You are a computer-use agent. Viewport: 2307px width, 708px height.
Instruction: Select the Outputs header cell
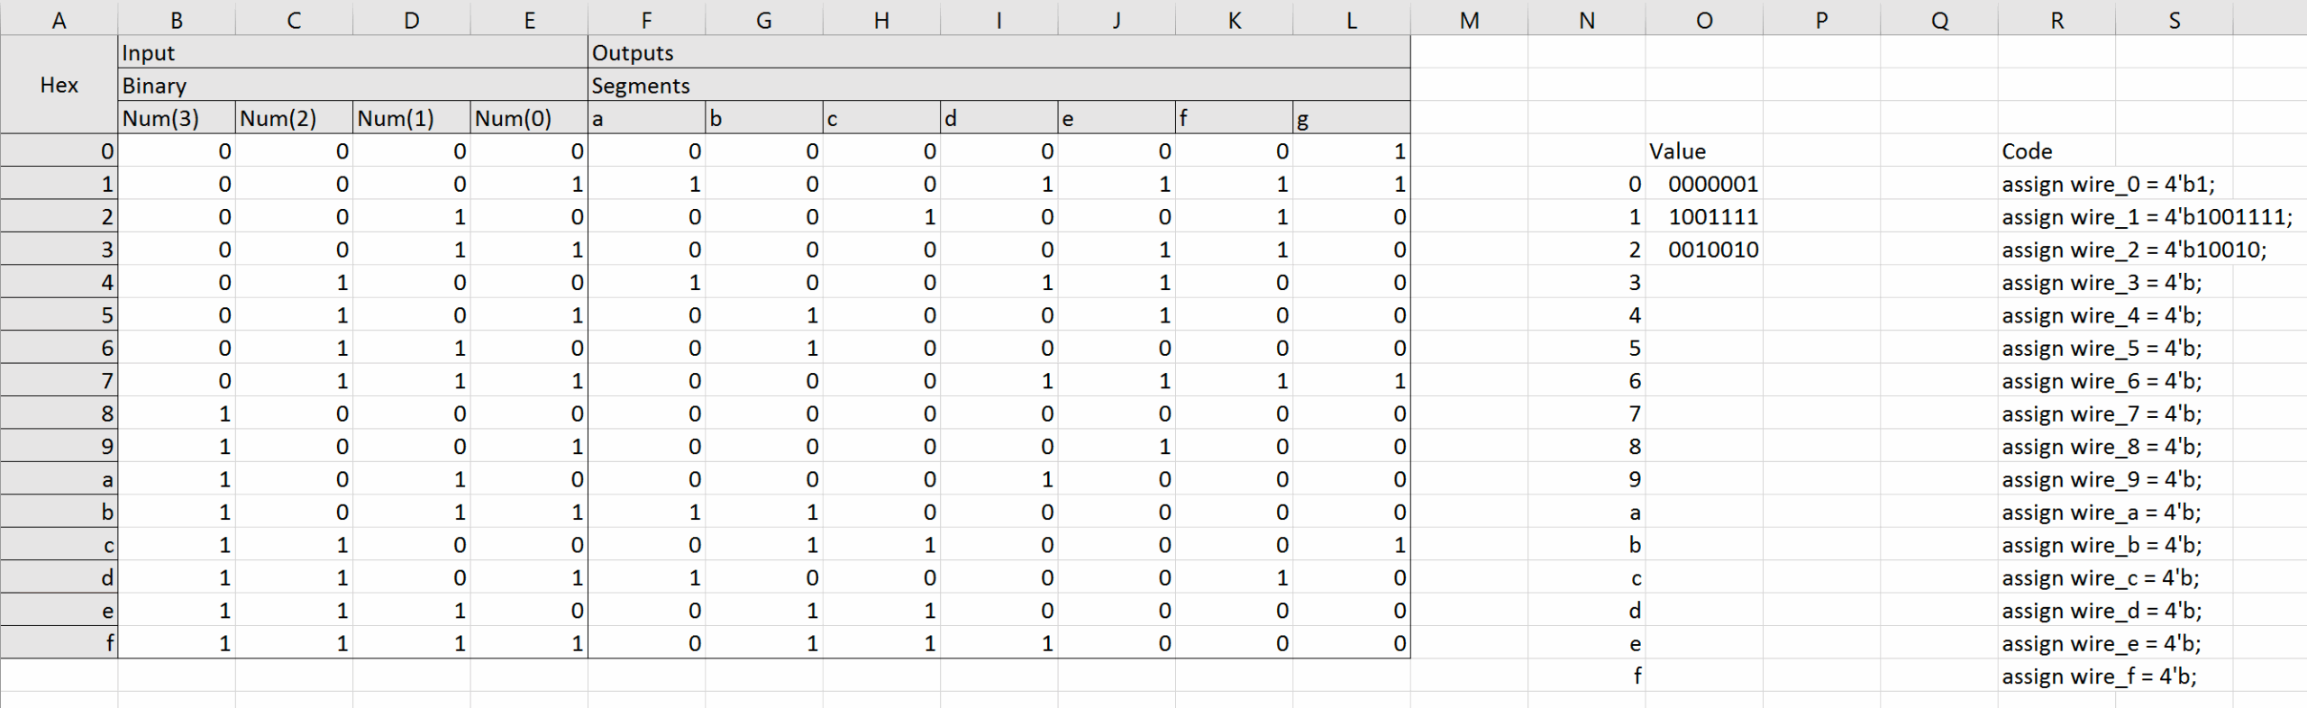[998, 52]
